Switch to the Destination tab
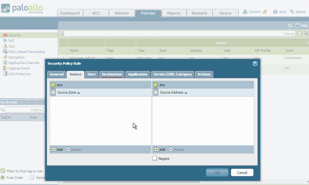This screenshot has width=309, height=185. pyautogui.click(x=112, y=74)
